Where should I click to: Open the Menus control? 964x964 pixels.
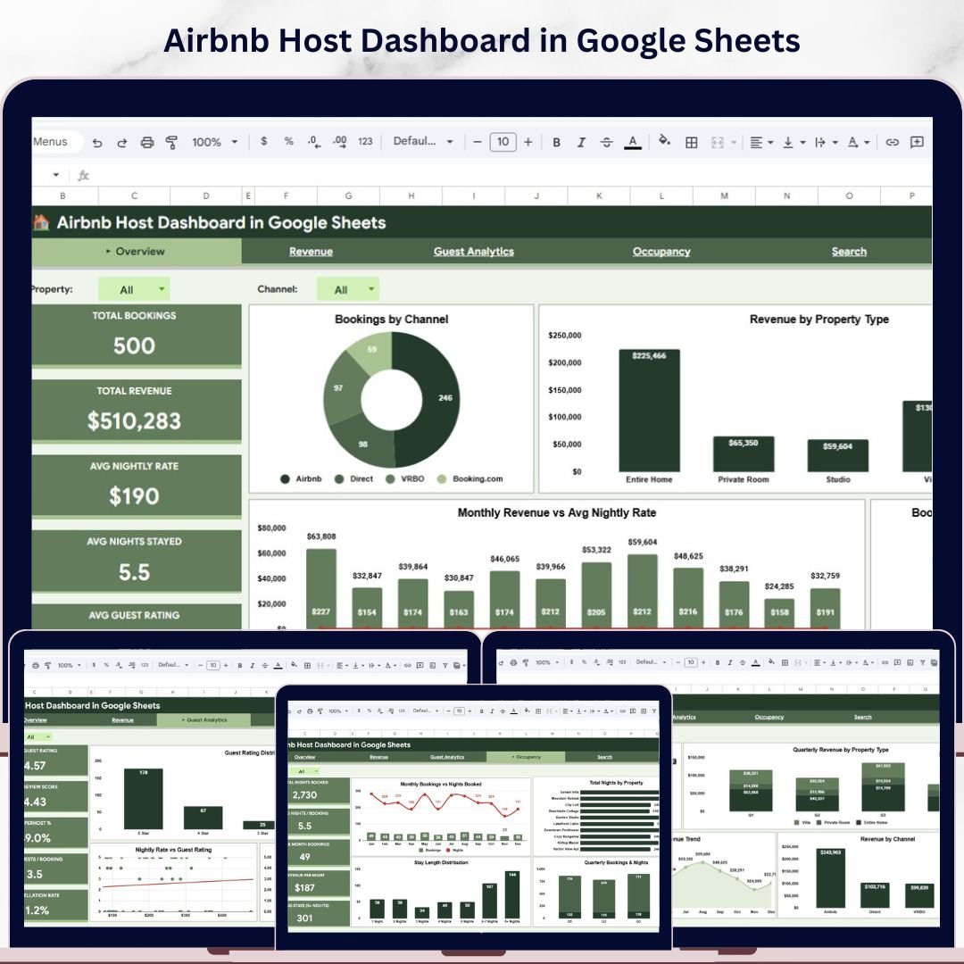point(52,142)
